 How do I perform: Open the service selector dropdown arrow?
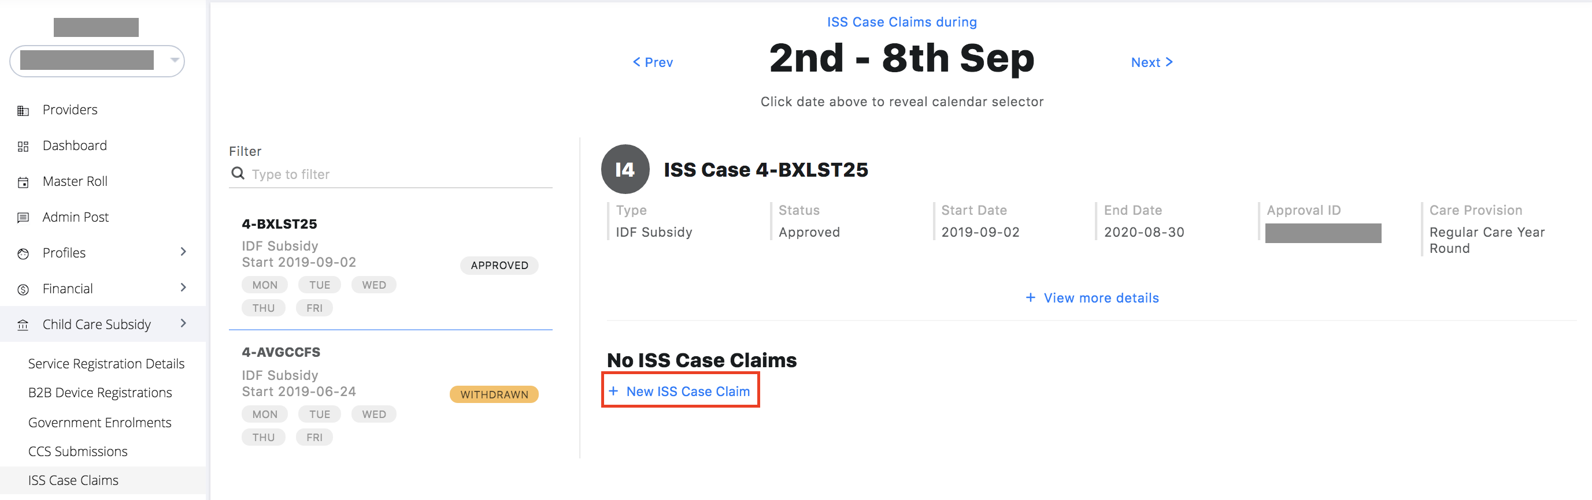[175, 61]
